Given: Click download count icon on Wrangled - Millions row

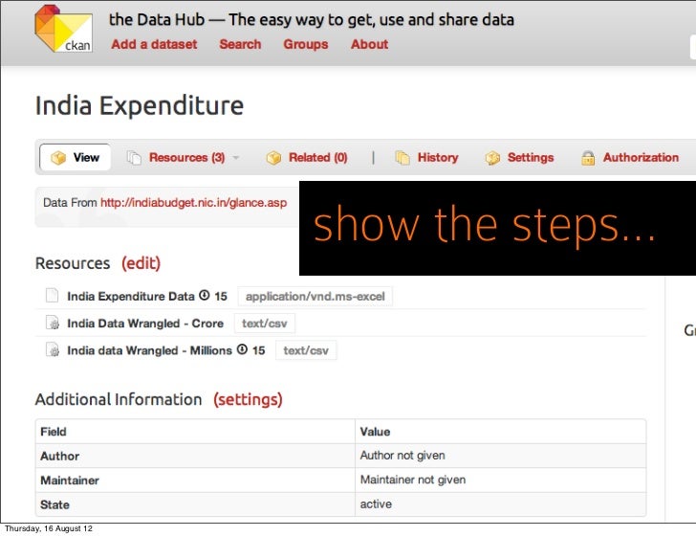Looking at the screenshot, I should coord(242,349).
